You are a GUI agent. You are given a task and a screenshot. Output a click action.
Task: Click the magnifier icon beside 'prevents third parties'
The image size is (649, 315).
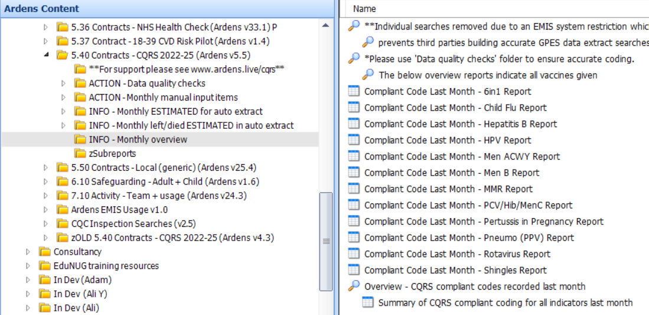tap(368, 43)
